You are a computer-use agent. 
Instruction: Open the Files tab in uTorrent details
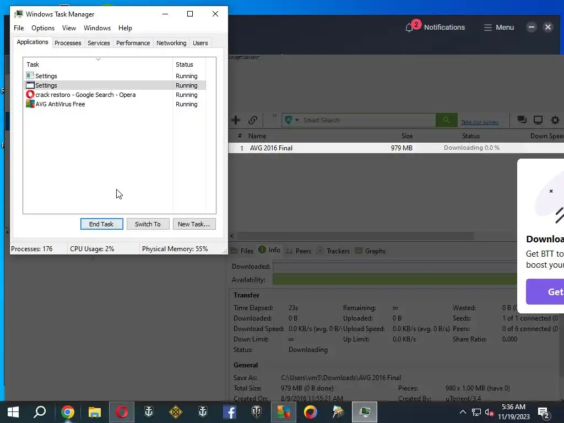click(242, 251)
